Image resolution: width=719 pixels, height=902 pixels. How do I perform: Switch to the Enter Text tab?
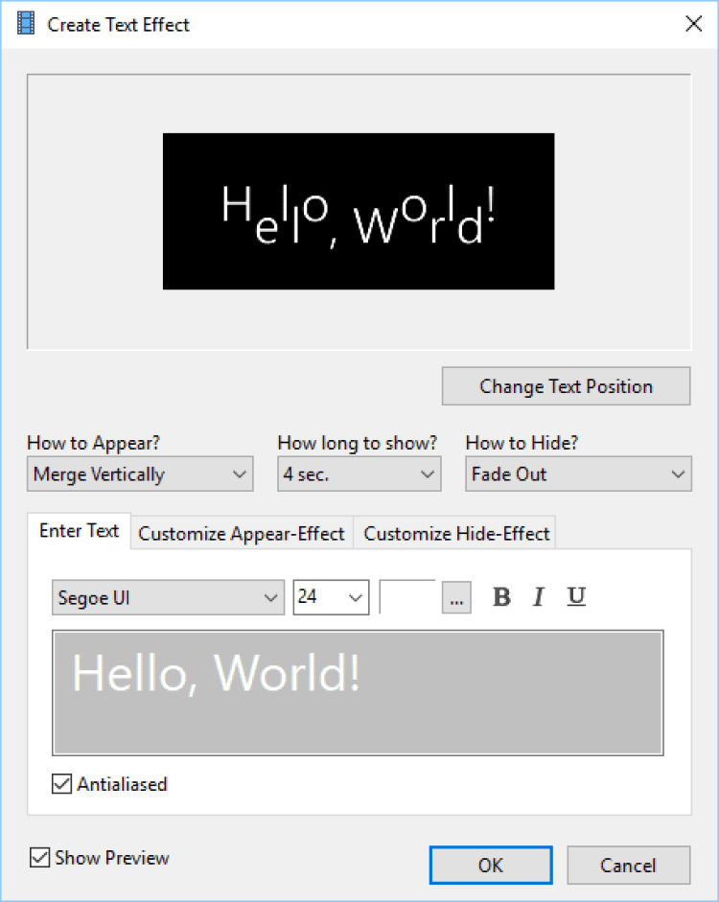pos(79,531)
